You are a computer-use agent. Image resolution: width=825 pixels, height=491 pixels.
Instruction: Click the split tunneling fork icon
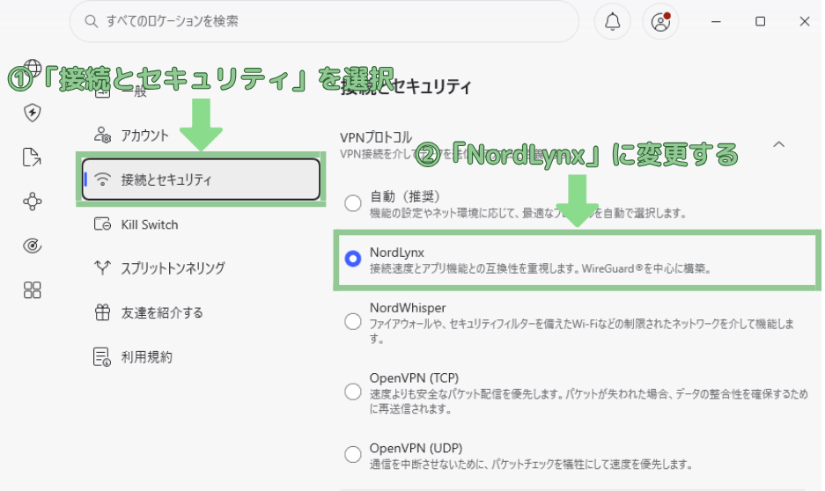click(102, 267)
